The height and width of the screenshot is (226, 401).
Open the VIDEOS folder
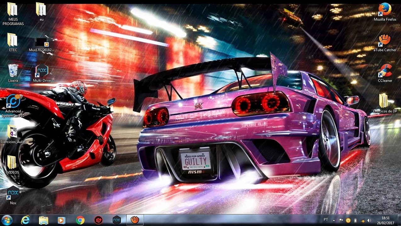click(13, 165)
